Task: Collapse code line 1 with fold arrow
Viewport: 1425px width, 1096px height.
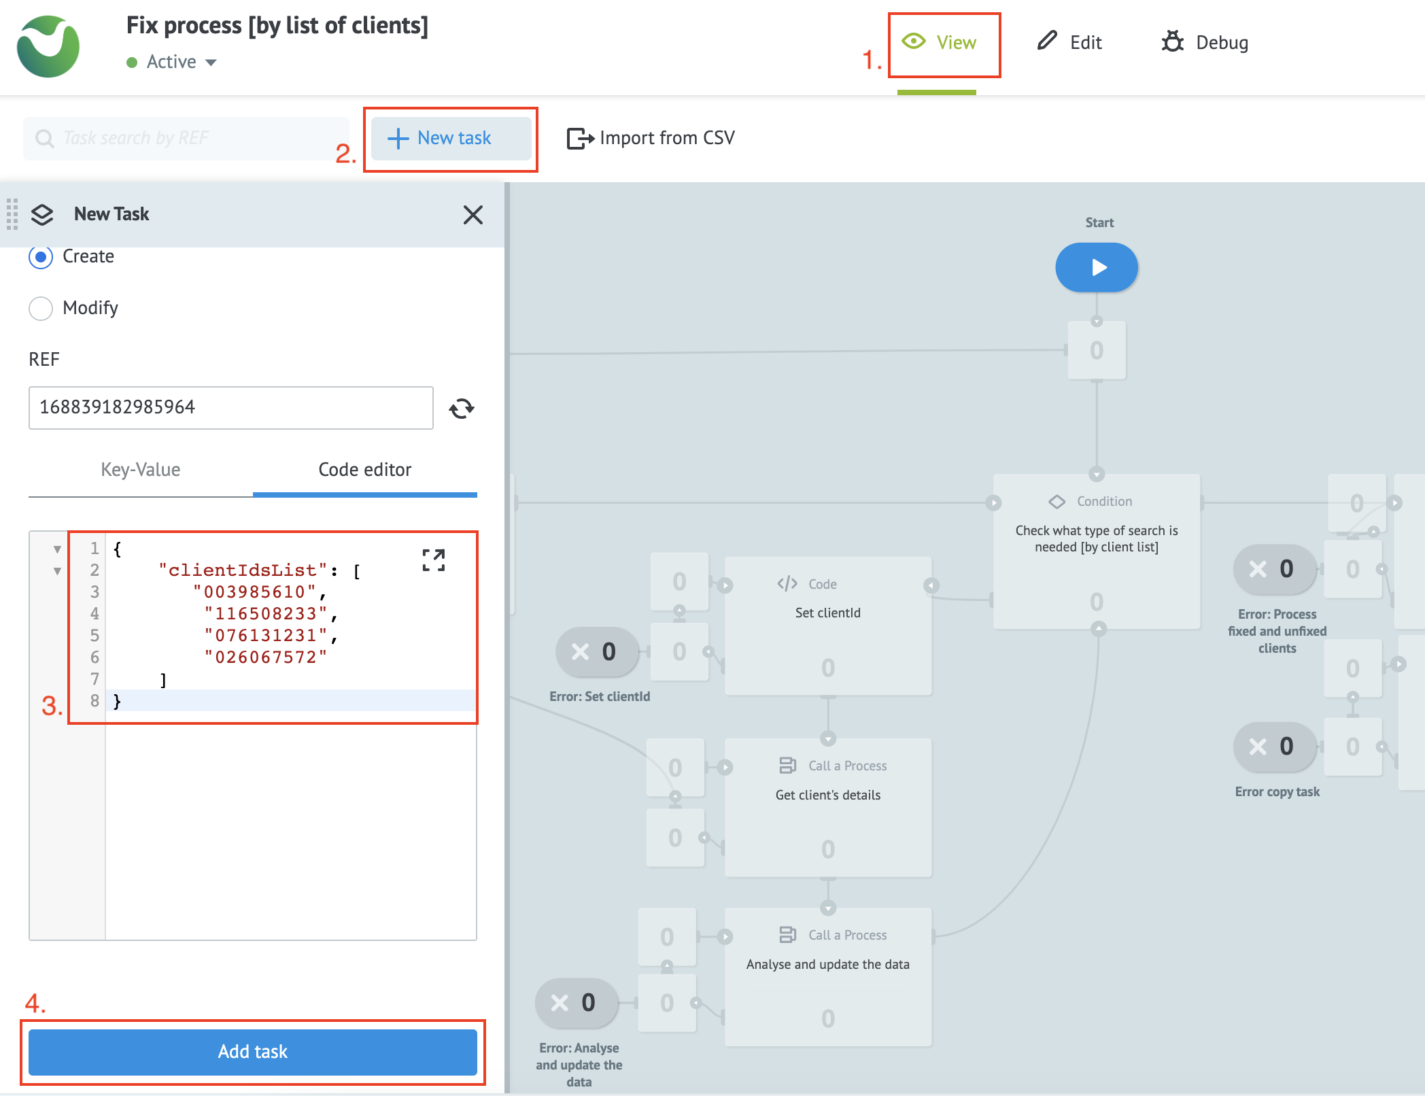Action: click(58, 549)
